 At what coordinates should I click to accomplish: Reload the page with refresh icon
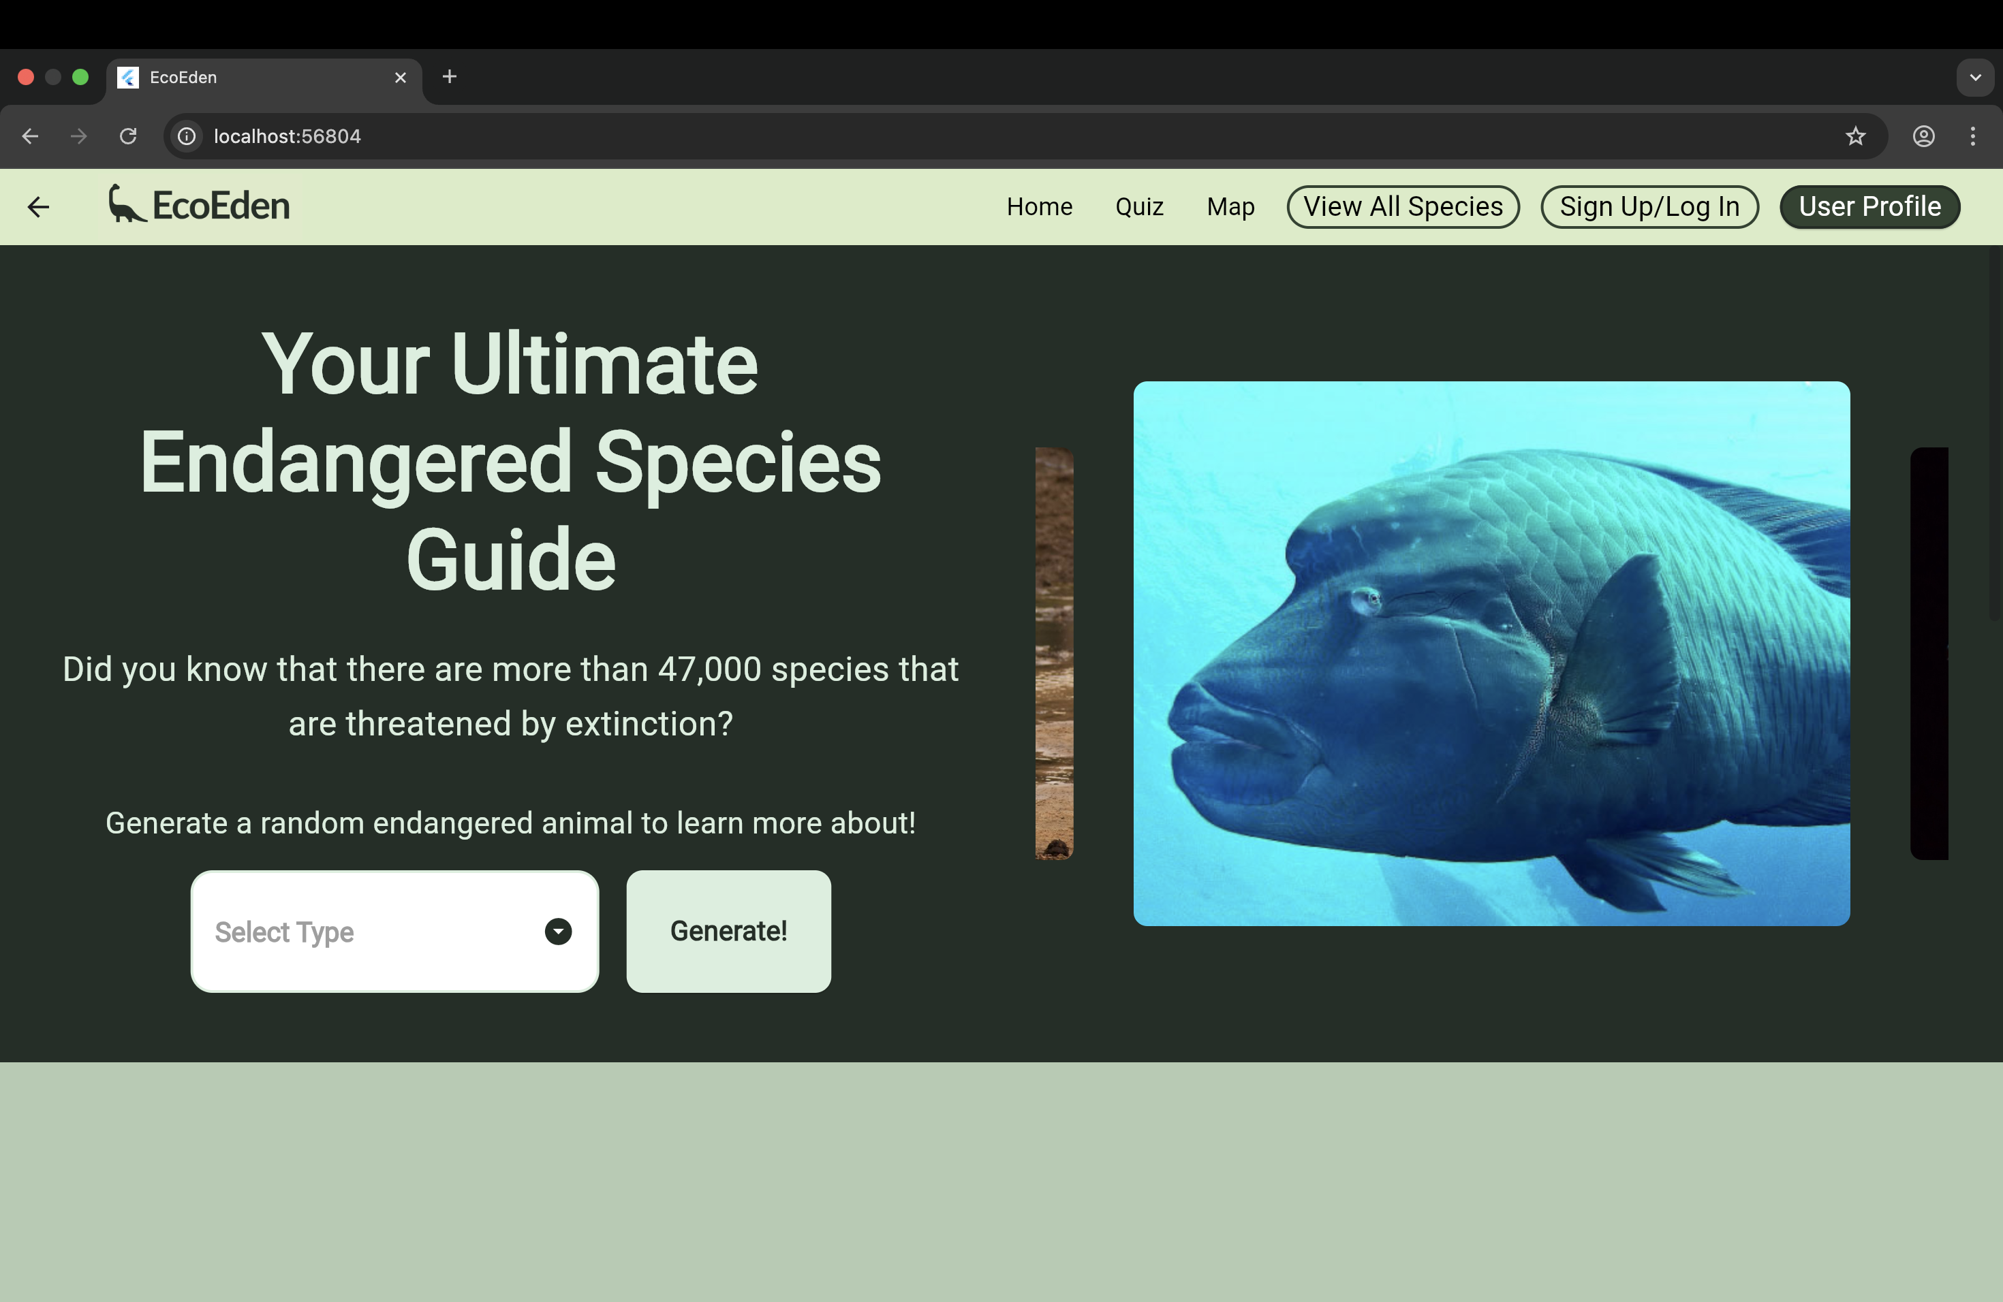(x=128, y=136)
